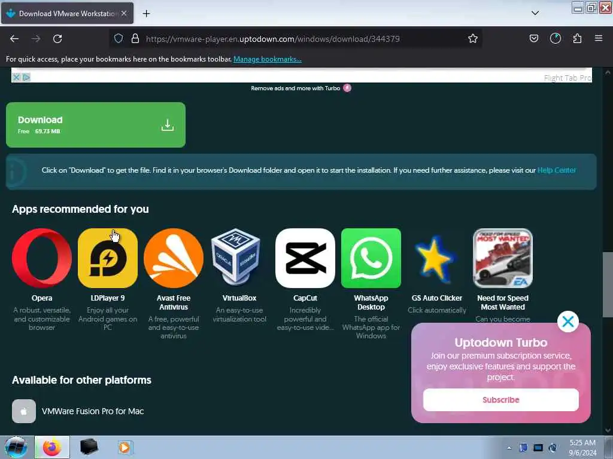Click the CapCut app title
The width and height of the screenshot is (613, 459).
pos(305,298)
